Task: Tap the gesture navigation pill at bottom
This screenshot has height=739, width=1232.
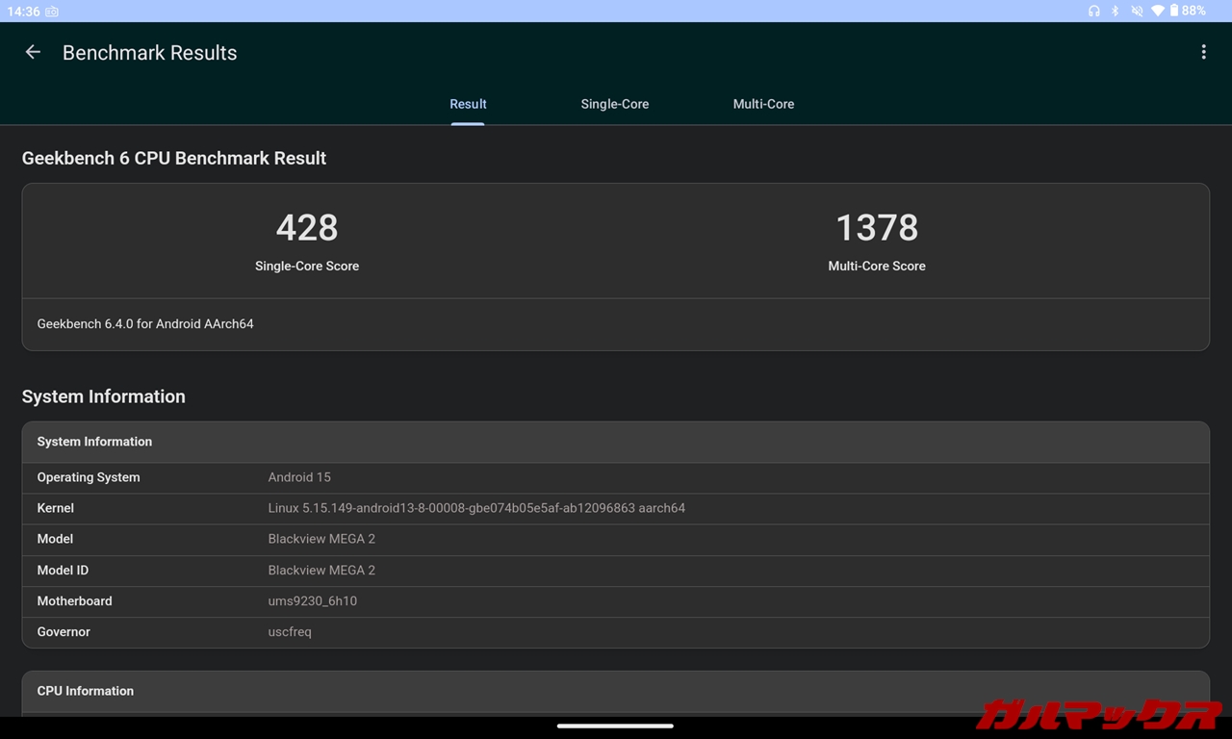Action: 615,726
